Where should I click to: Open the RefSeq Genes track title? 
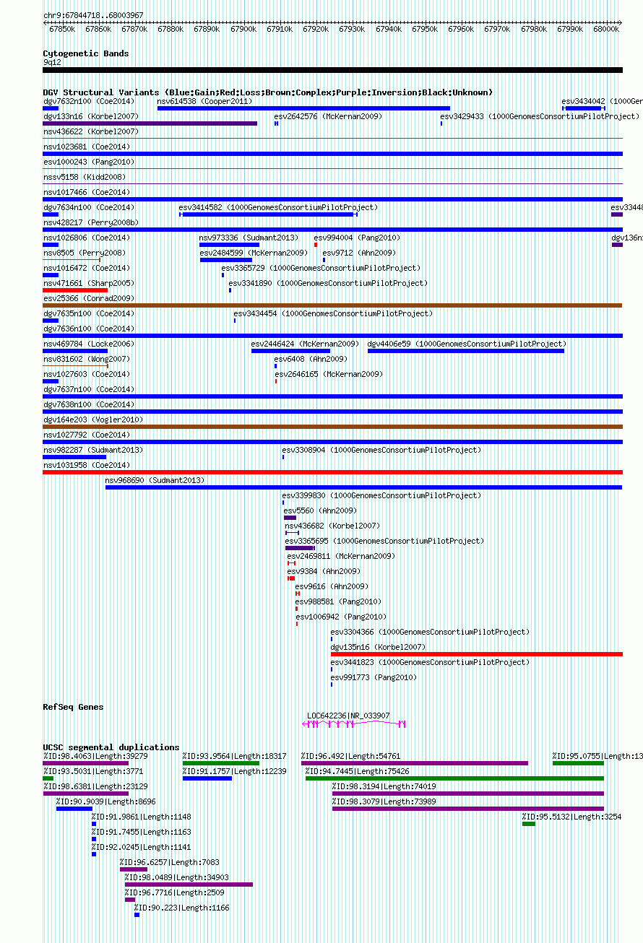click(x=73, y=707)
